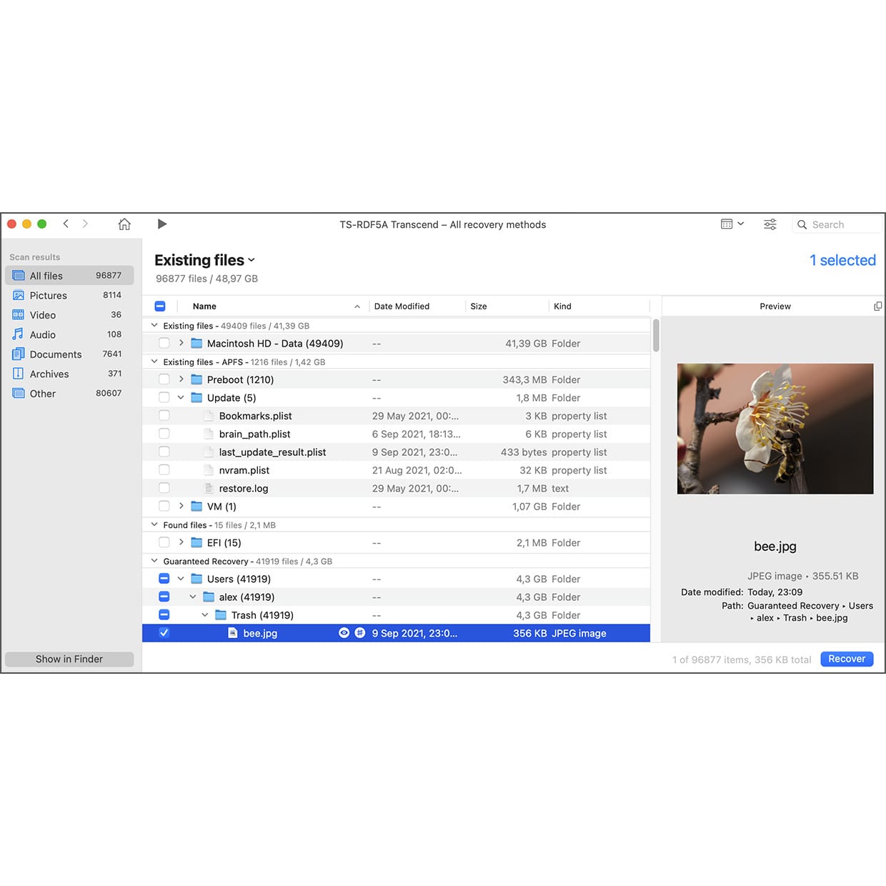Check the Update (5) folder checkbox
This screenshot has width=886, height=886.
(164, 398)
